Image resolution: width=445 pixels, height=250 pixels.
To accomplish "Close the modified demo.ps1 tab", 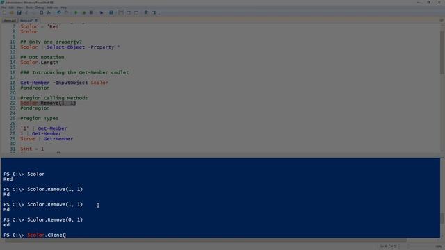I will click(x=36, y=20).
